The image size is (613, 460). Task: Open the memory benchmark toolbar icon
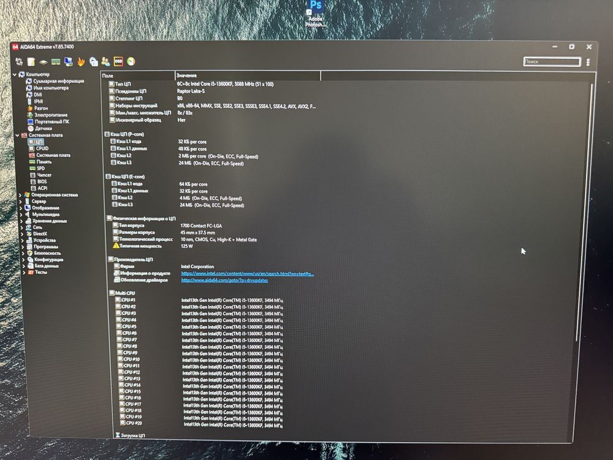click(56, 62)
